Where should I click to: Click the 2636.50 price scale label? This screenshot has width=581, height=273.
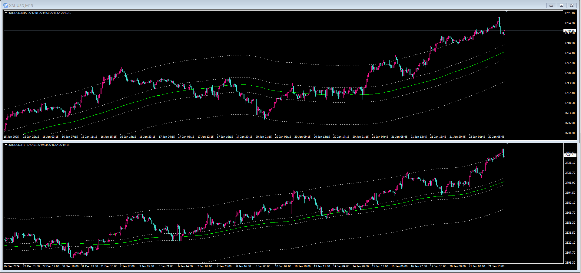[x=570, y=233]
